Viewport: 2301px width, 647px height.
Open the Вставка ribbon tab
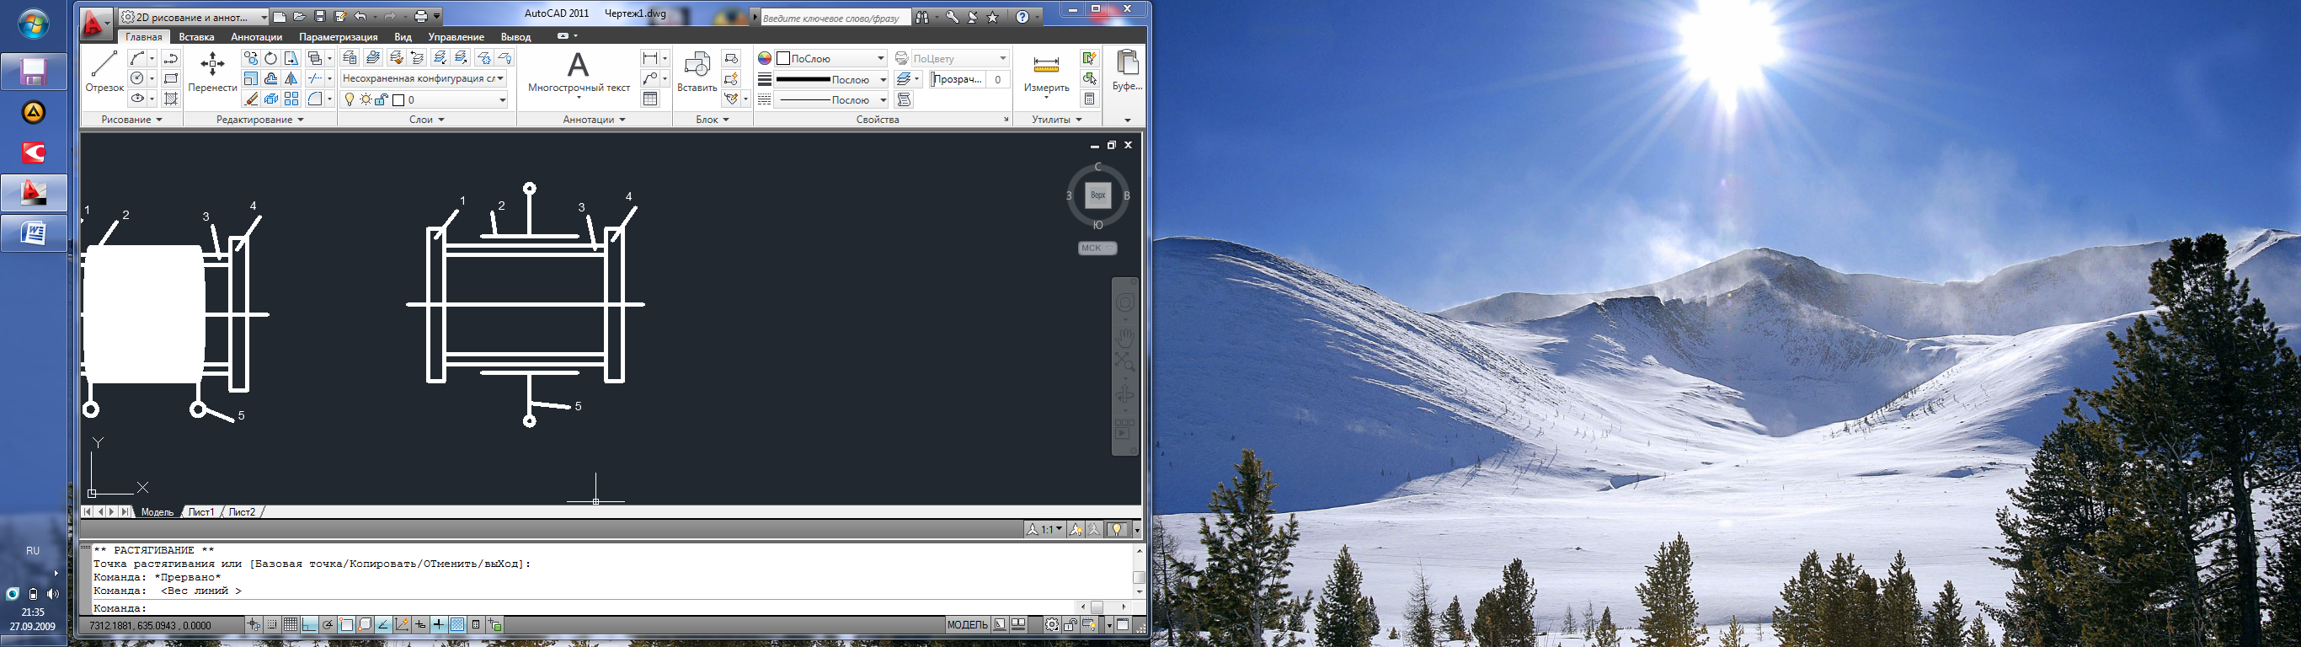(x=196, y=36)
